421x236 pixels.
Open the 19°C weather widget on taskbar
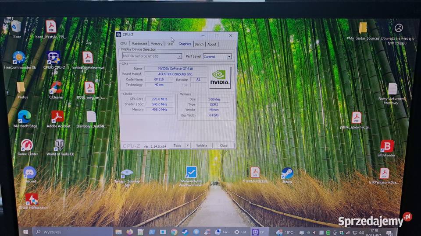[285, 232]
